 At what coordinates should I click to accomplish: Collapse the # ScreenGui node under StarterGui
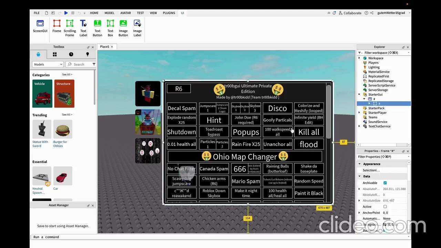pos(365,99)
